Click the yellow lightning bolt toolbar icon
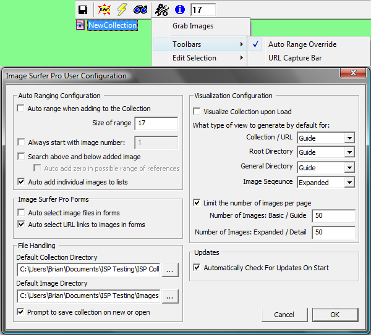This screenshot has height=335, width=371. click(x=122, y=10)
